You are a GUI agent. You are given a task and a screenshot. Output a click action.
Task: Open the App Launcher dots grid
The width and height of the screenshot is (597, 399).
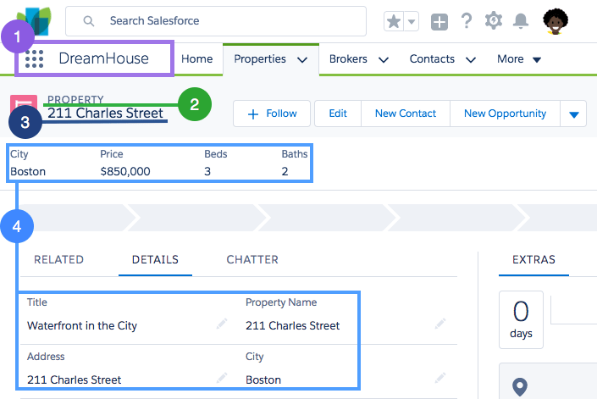34,59
